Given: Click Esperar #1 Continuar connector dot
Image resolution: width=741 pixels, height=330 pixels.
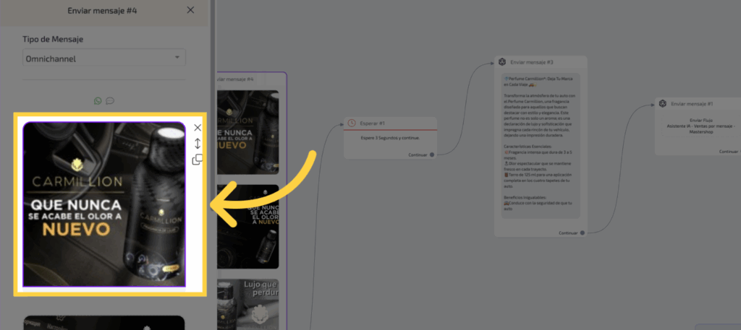Looking at the screenshot, I should (x=432, y=155).
